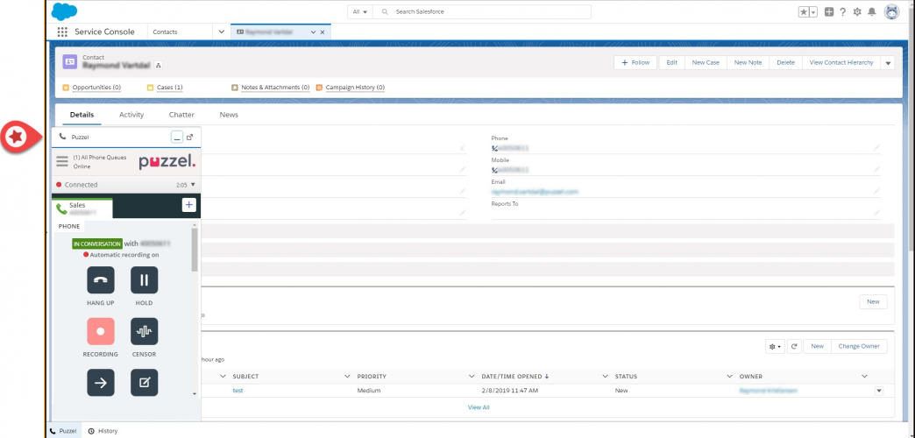The height and width of the screenshot is (438, 915).
Task: Hang up the current Puzzel call
Action: [100, 280]
